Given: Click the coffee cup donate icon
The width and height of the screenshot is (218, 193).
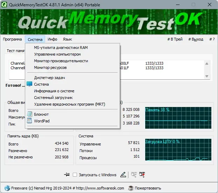Looking at the screenshot, I should click(x=131, y=188).
